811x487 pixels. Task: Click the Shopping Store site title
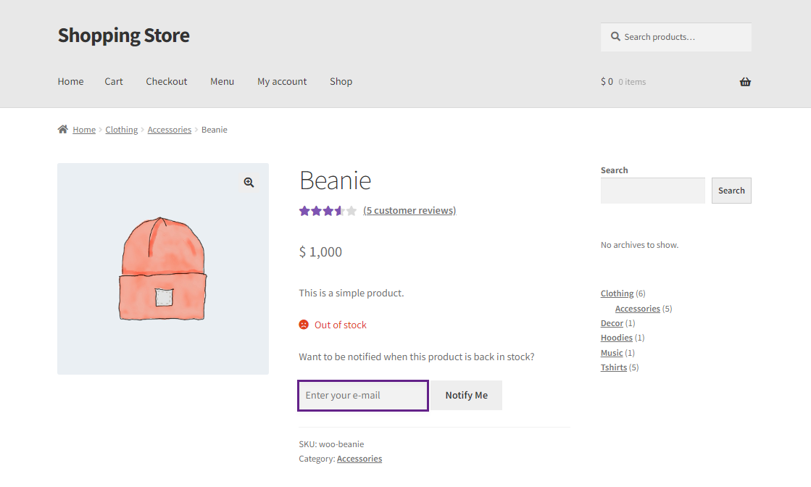124,36
